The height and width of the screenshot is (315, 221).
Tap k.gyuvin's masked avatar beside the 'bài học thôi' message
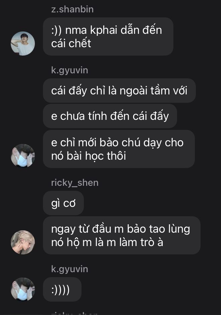23,156
